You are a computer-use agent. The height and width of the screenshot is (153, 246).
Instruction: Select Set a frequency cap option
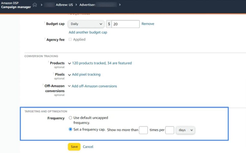70,129
